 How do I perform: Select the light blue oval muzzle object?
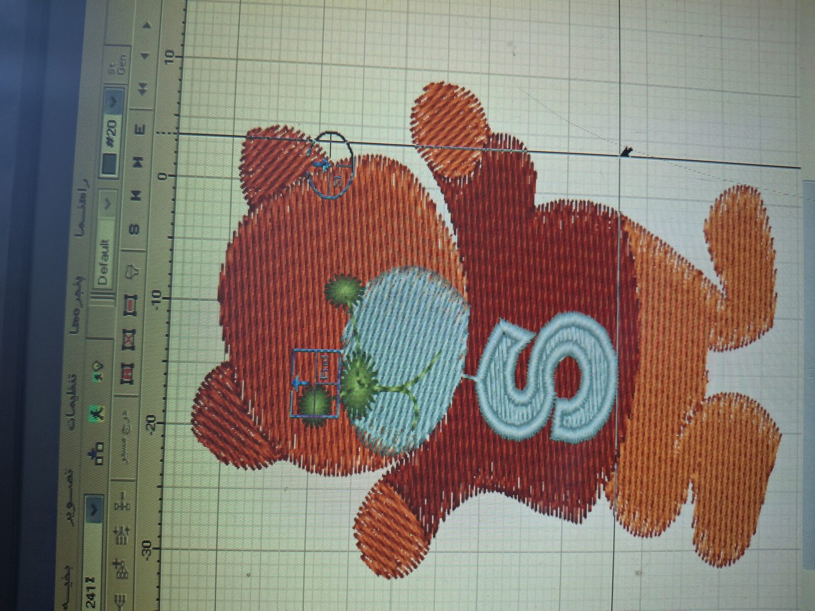coord(405,359)
